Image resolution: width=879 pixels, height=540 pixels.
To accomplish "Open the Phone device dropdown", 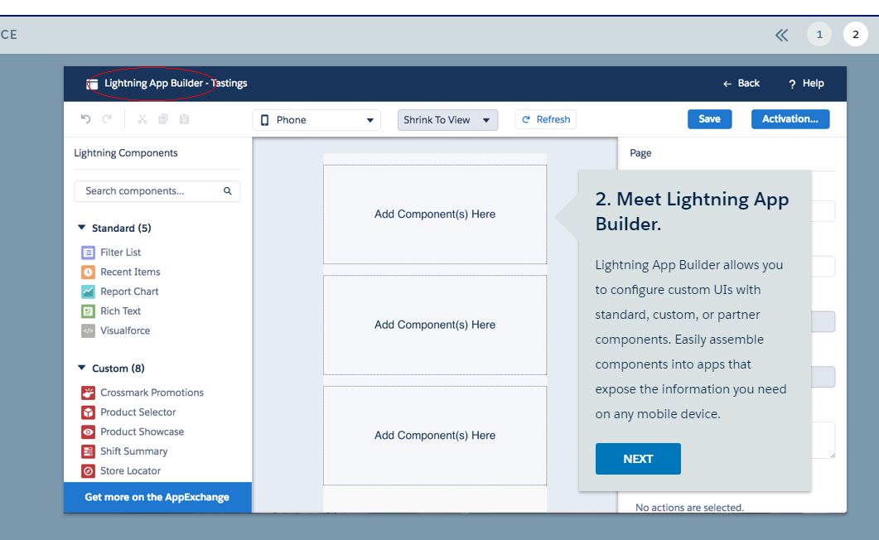I will coord(316,120).
